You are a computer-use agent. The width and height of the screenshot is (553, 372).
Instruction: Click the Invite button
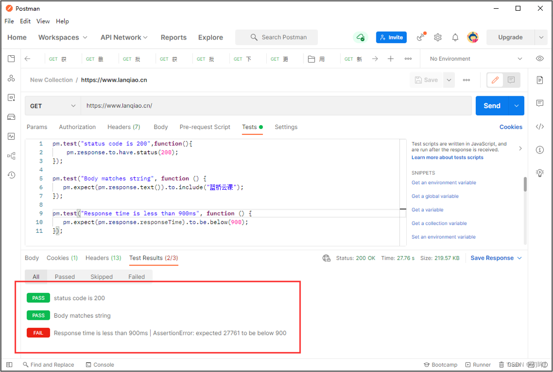point(391,37)
